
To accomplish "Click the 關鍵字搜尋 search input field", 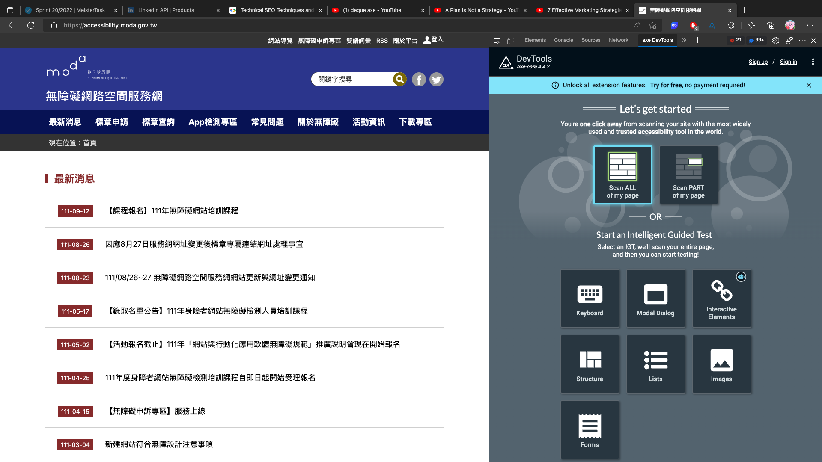I will click(x=352, y=80).
